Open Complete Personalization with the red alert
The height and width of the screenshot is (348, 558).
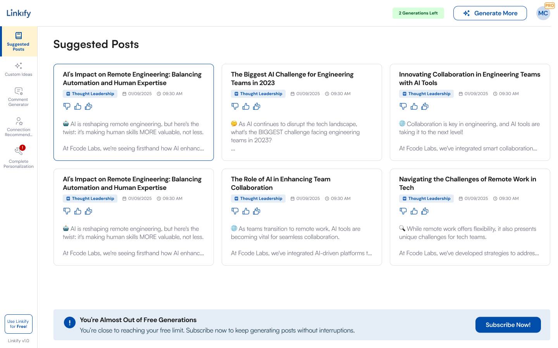pyautogui.click(x=18, y=157)
